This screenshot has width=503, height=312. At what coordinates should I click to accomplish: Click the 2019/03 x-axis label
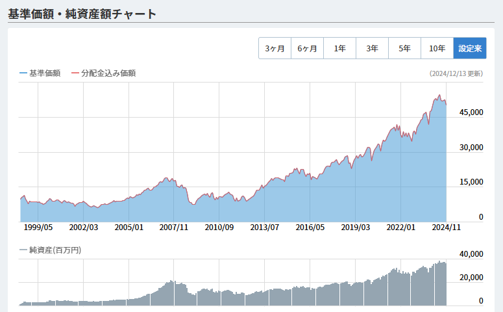tap(356, 227)
